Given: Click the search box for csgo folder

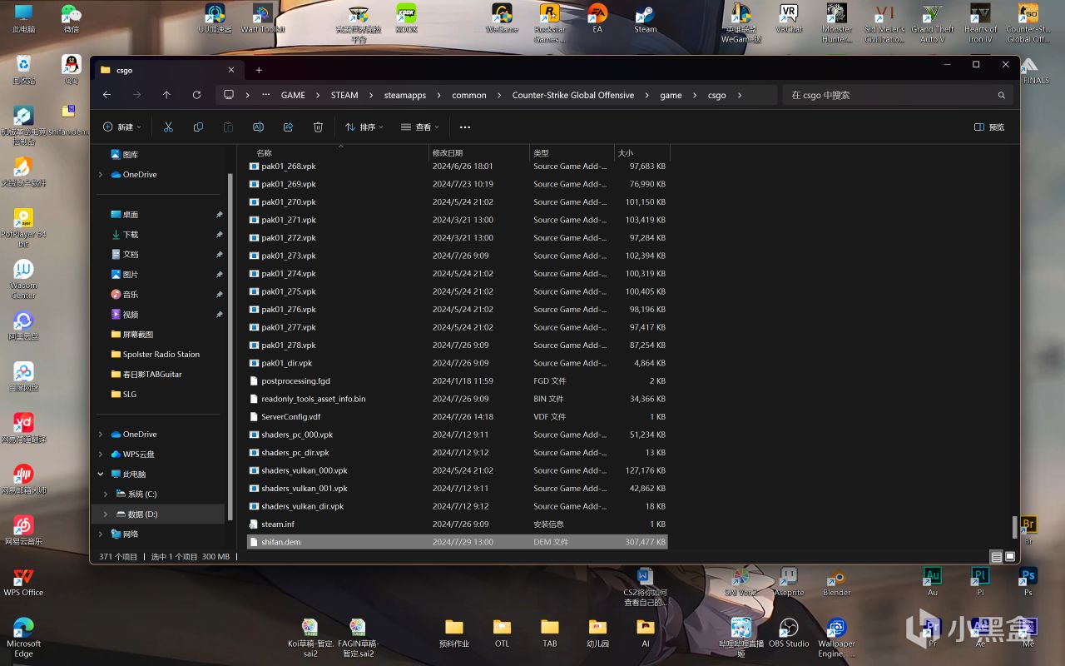Looking at the screenshot, I should [890, 95].
